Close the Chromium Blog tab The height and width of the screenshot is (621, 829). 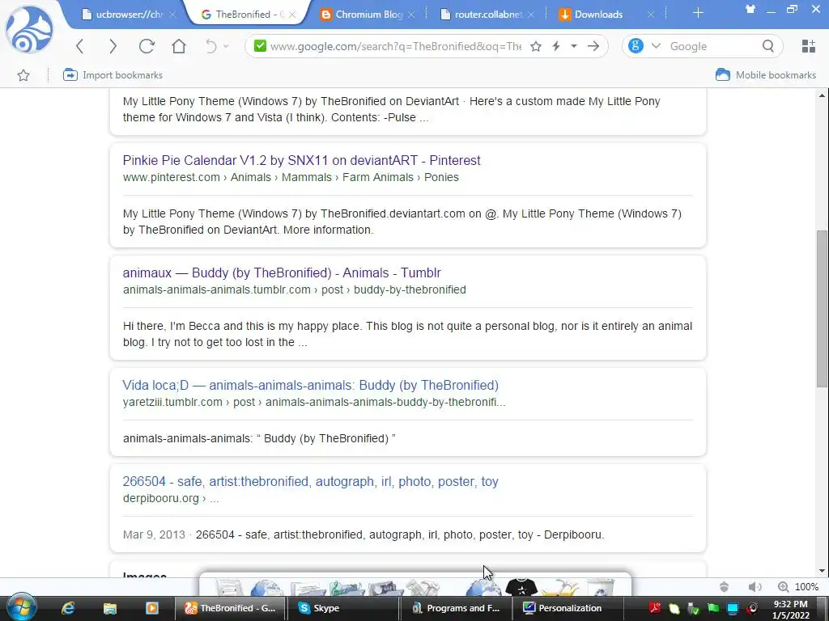(x=412, y=15)
